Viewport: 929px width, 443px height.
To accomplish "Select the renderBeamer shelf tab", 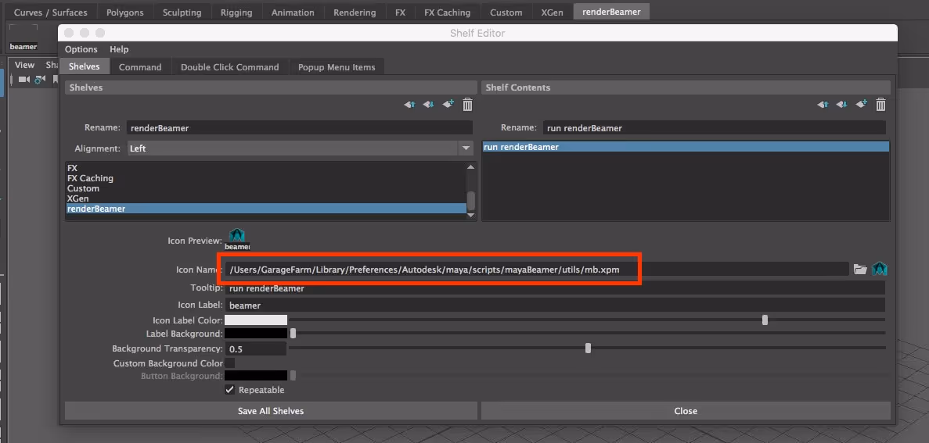I will [611, 11].
